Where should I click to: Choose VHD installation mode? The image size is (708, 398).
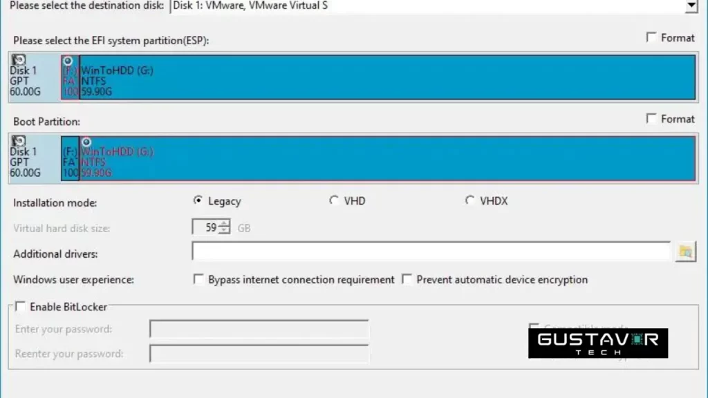pos(334,200)
